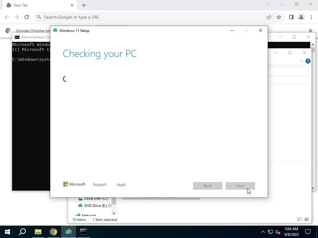Open the Windows Start menu

click(7, 232)
